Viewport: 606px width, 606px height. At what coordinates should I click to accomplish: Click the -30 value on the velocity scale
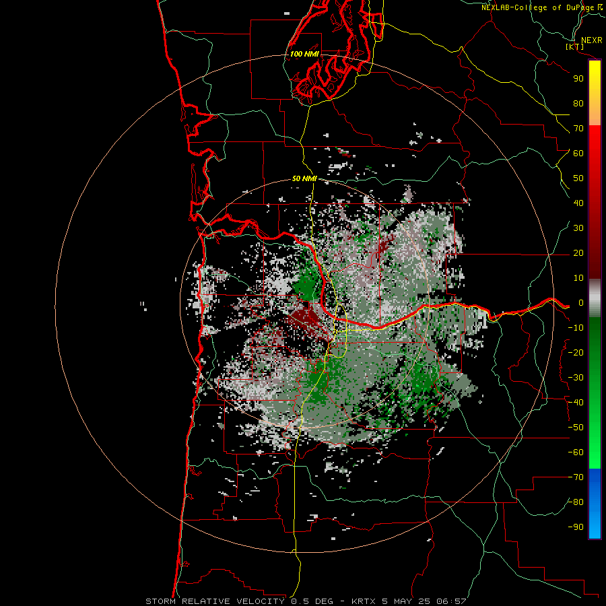[x=576, y=378]
